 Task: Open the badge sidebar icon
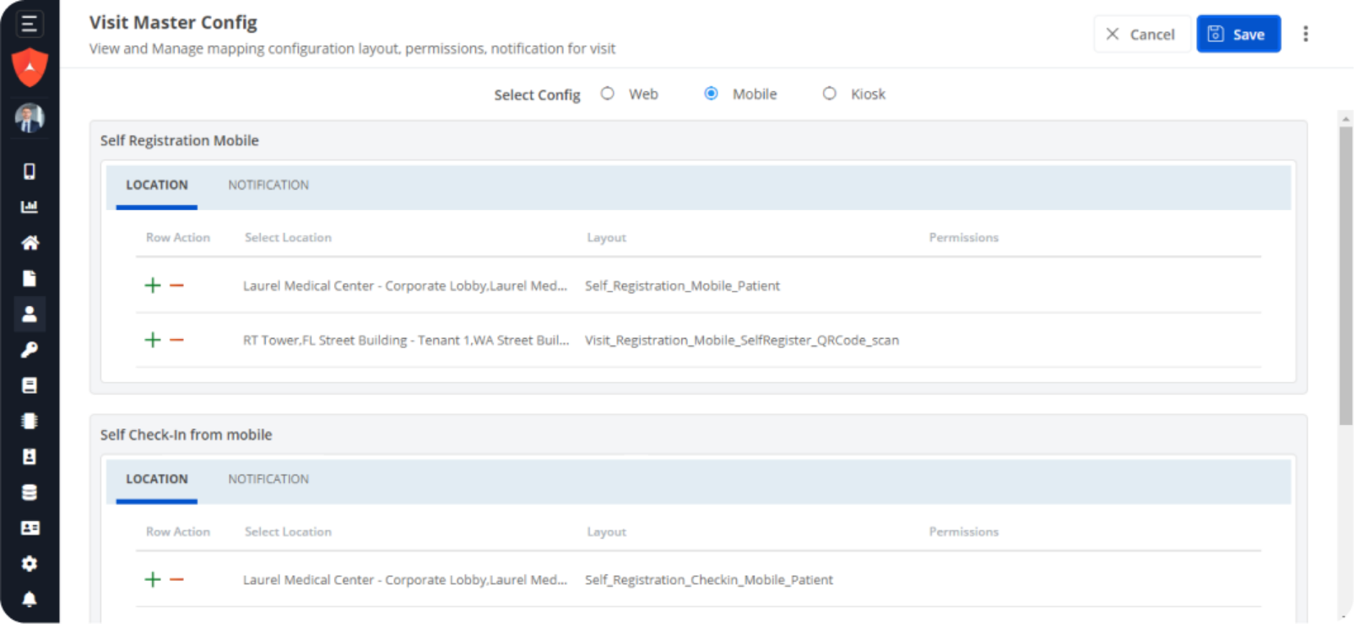(x=30, y=456)
